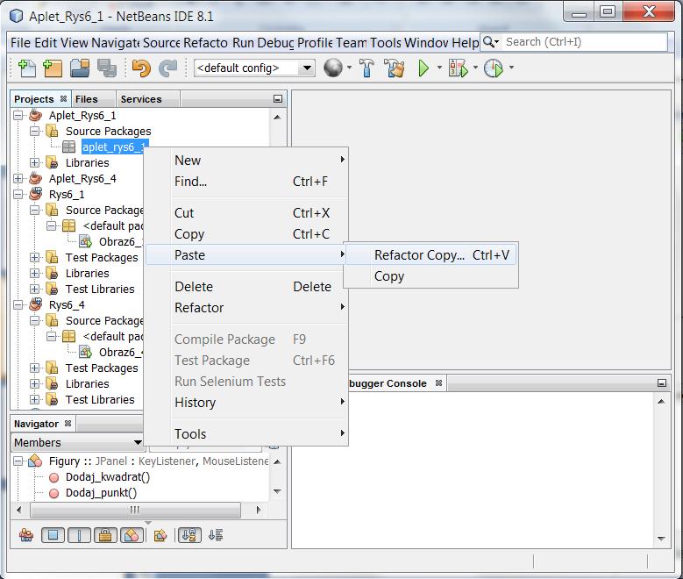The height and width of the screenshot is (579, 683).
Task: Click Debugger Console scroll-down arrow
Action: (661, 539)
